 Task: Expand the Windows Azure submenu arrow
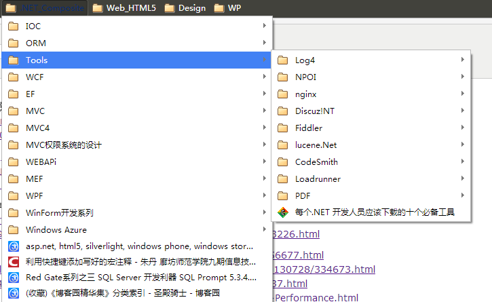click(x=265, y=229)
